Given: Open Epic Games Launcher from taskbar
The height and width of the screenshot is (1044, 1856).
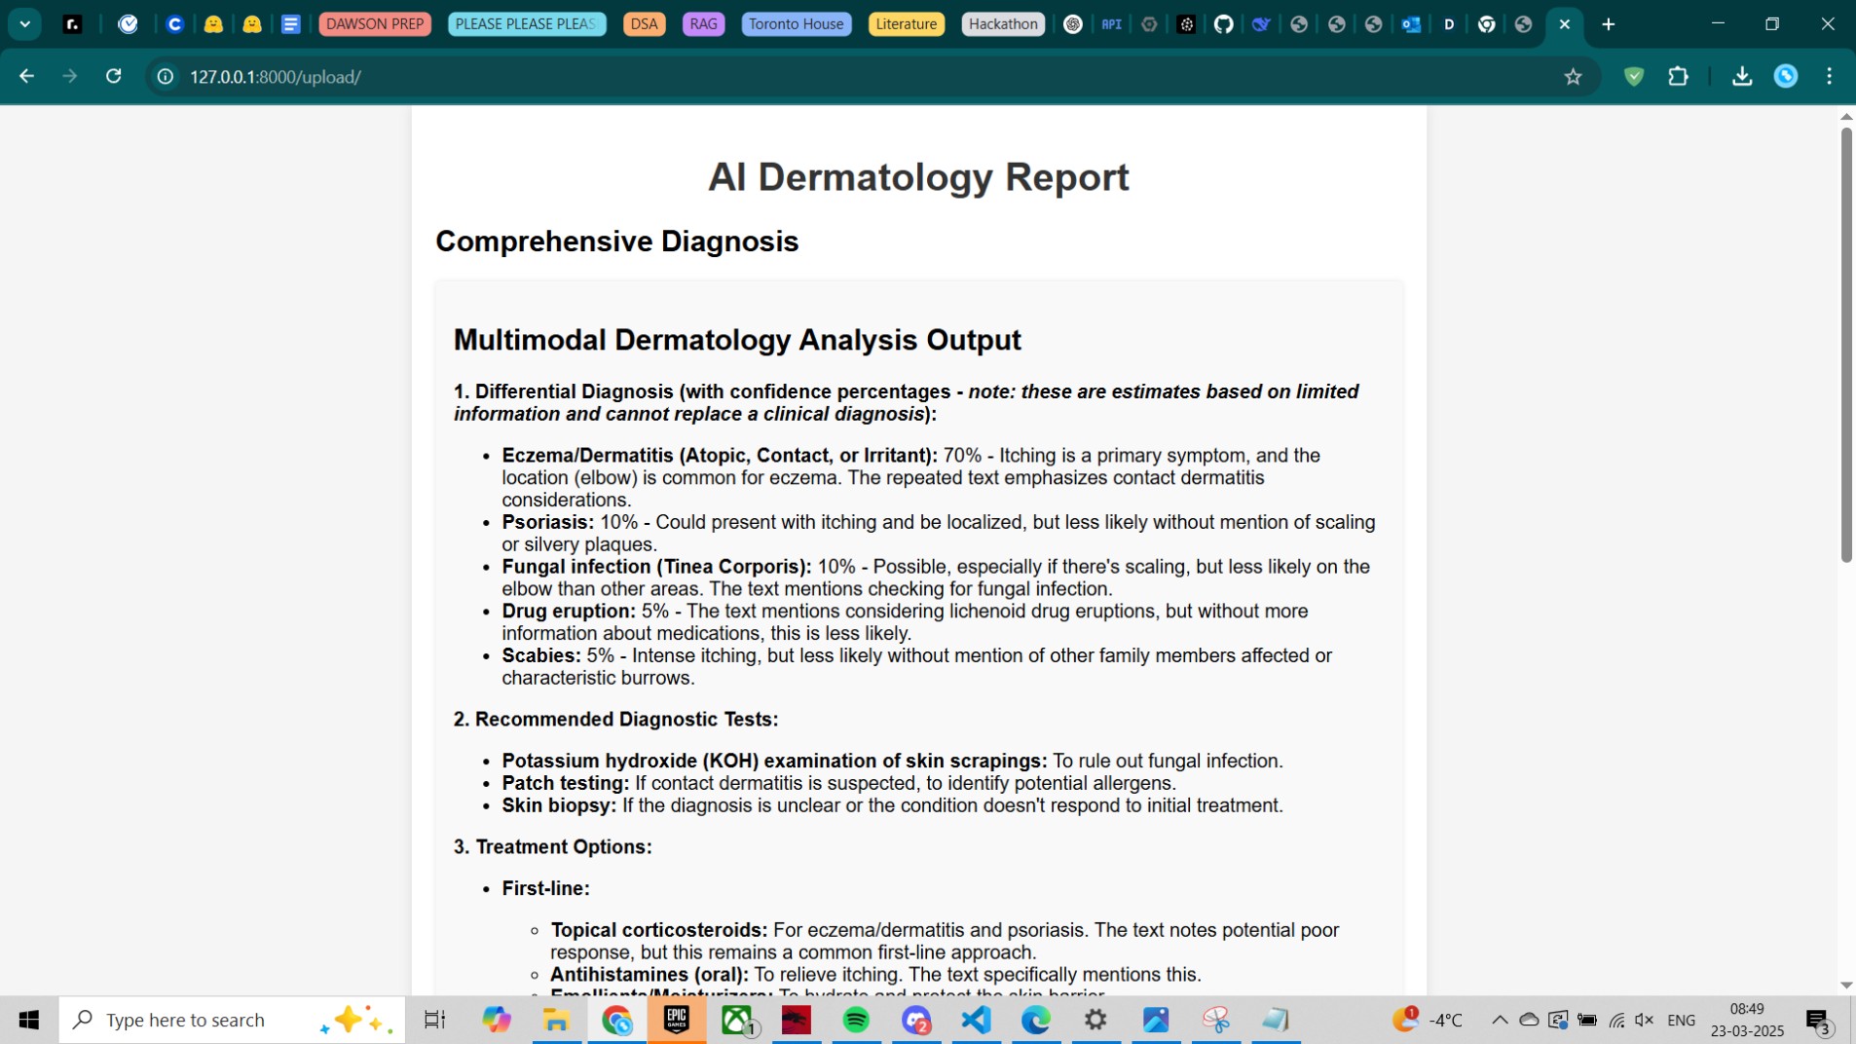Looking at the screenshot, I should pyautogui.click(x=677, y=1020).
